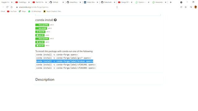Reload the page with the refresh icon
Viewport: 198px width, 111px height.
point(7,7)
